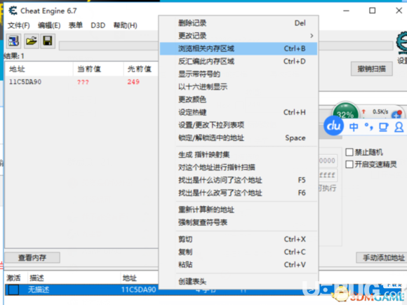This screenshot has width=407, height=305.
Task: Click the 地址 column header in results
Action: (x=39, y=69)
